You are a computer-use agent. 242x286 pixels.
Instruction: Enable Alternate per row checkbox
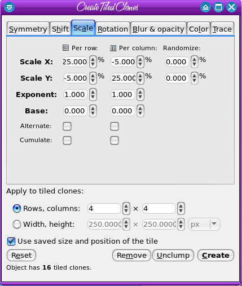(67, 126)
